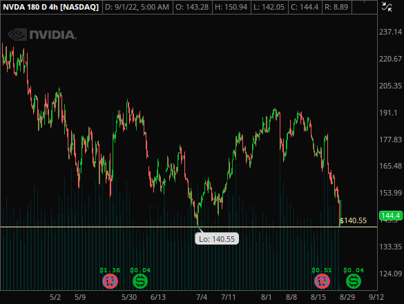Click the auto-fit chart scale icon with inward arrows
Viewport: 404px width, 304px height.
pos(387,7)
